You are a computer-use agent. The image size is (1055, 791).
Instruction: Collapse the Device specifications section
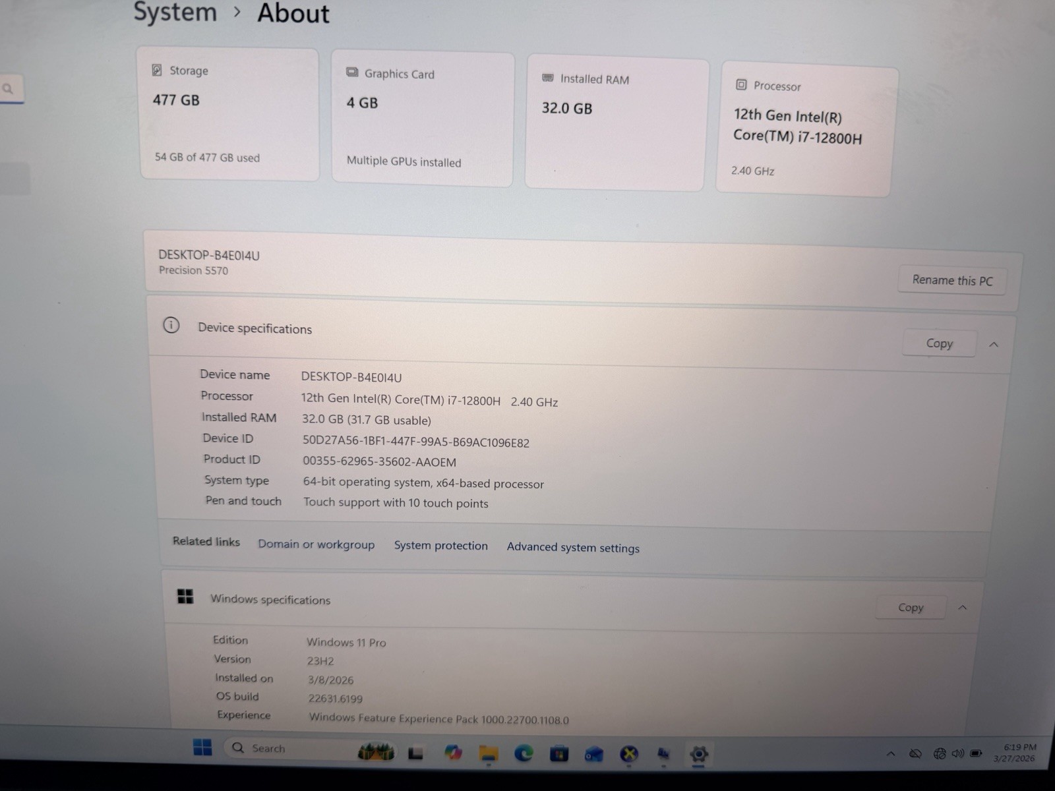[994, 343]
